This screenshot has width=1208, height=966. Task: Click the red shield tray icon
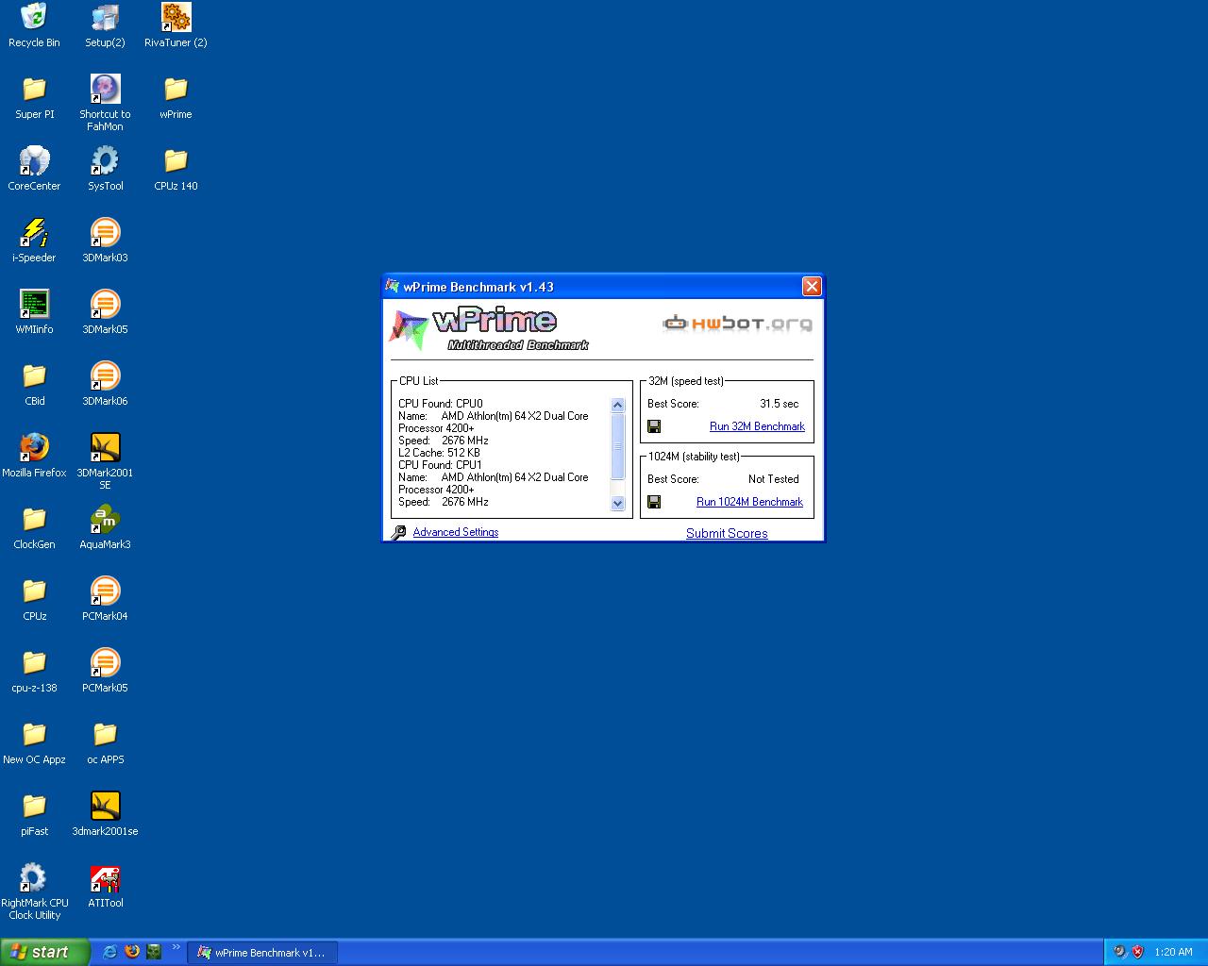[1138, 952]
